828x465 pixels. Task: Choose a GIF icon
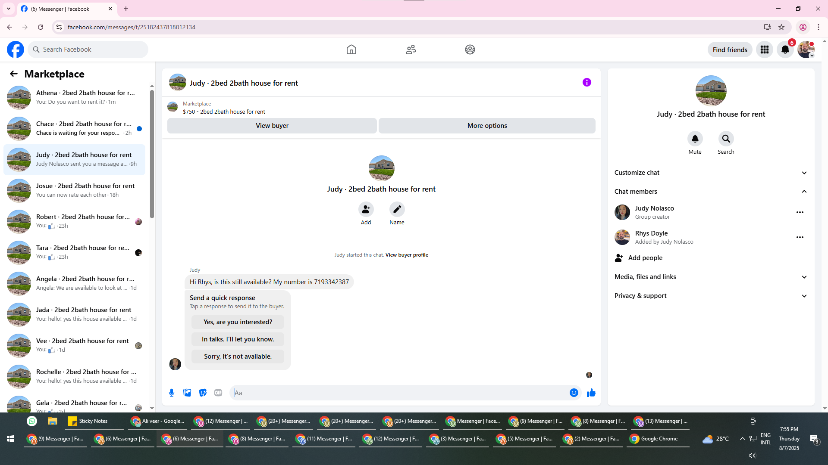pyautogui.click(x=218, y=393)
